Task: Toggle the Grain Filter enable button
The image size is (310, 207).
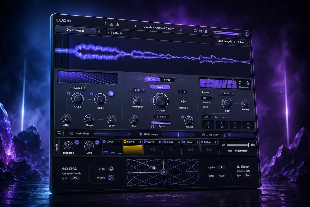Action: pyautogui.click(x=72, y=133)
